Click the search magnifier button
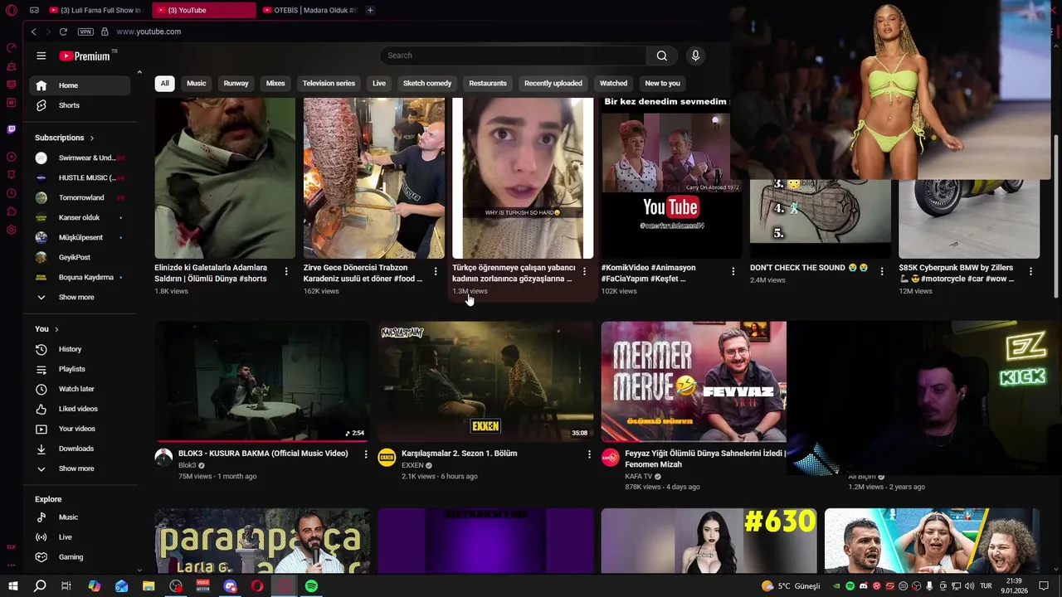 pyautogui.click(x=661, y=56)
